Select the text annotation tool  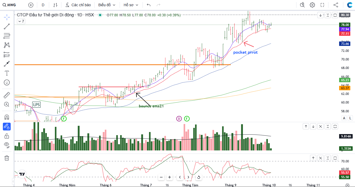coord(7,73)
